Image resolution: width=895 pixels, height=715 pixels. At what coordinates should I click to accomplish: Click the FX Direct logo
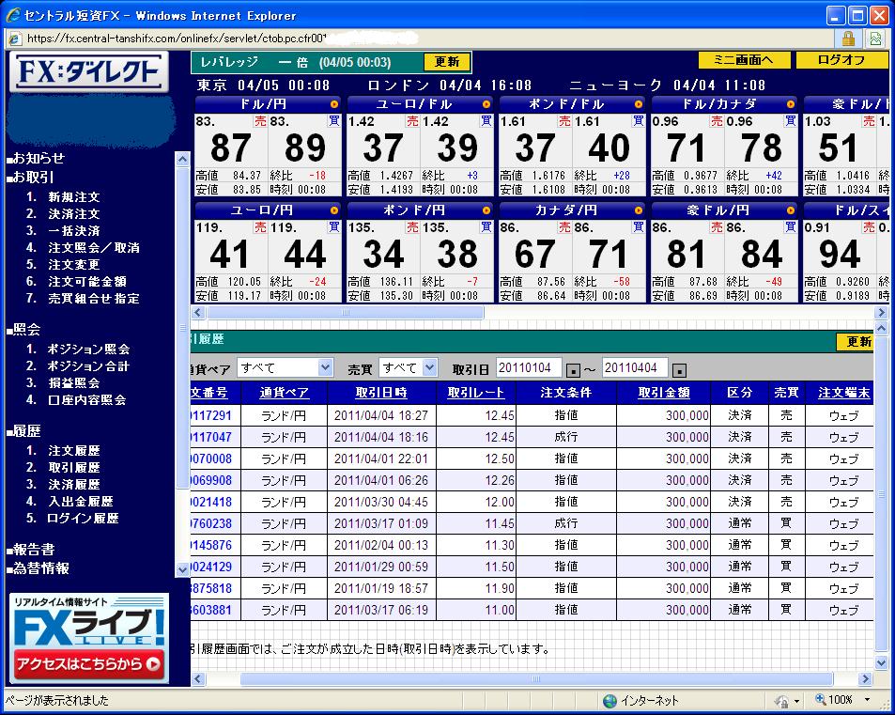(x=89, y=73)
